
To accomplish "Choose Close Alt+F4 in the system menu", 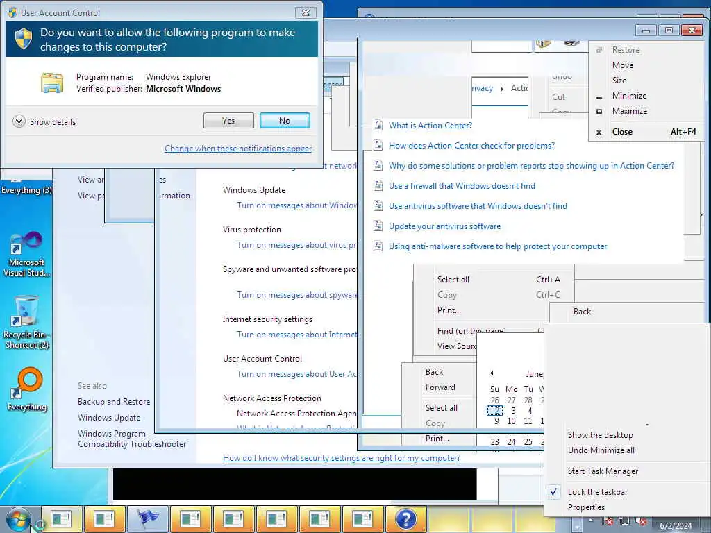I will click(646, 131).
